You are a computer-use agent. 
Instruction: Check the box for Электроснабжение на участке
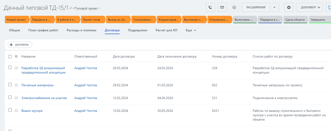pos(10,97)
